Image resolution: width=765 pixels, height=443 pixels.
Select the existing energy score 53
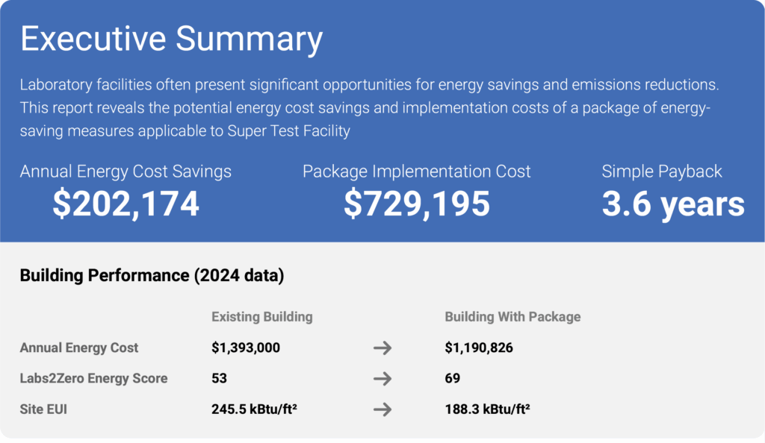point(219,378)
